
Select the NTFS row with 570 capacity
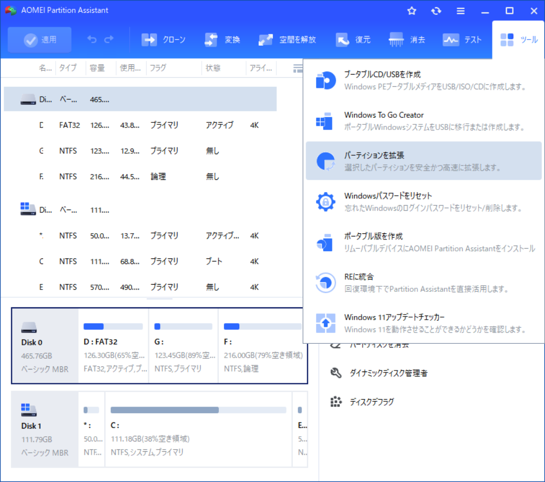point(140,287)
